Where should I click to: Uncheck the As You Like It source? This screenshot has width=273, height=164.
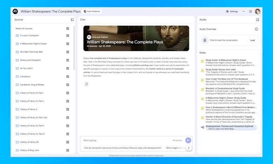click(68, 68)
